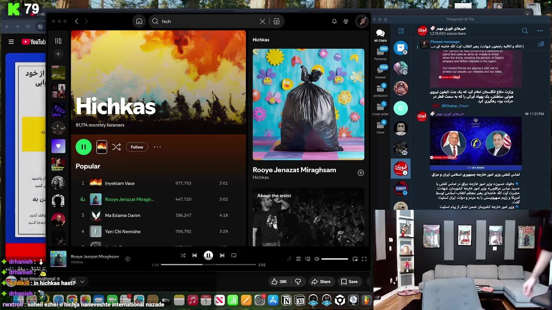Open Class folder in Telegram
Image resolution: width=552 pixels, height=310 pixels.
380,127
